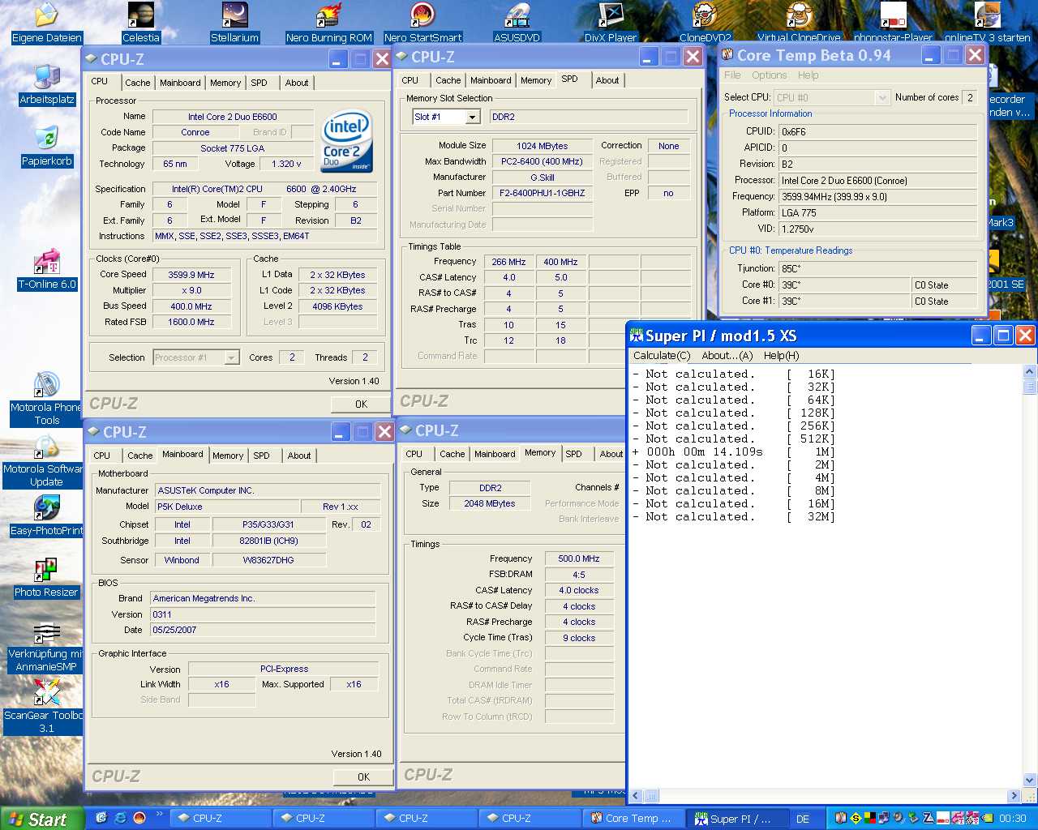Switch to Core Temp via its taskbar button
The height and width of the screenshot is (830, 1038).
click(x=632, y=819)
